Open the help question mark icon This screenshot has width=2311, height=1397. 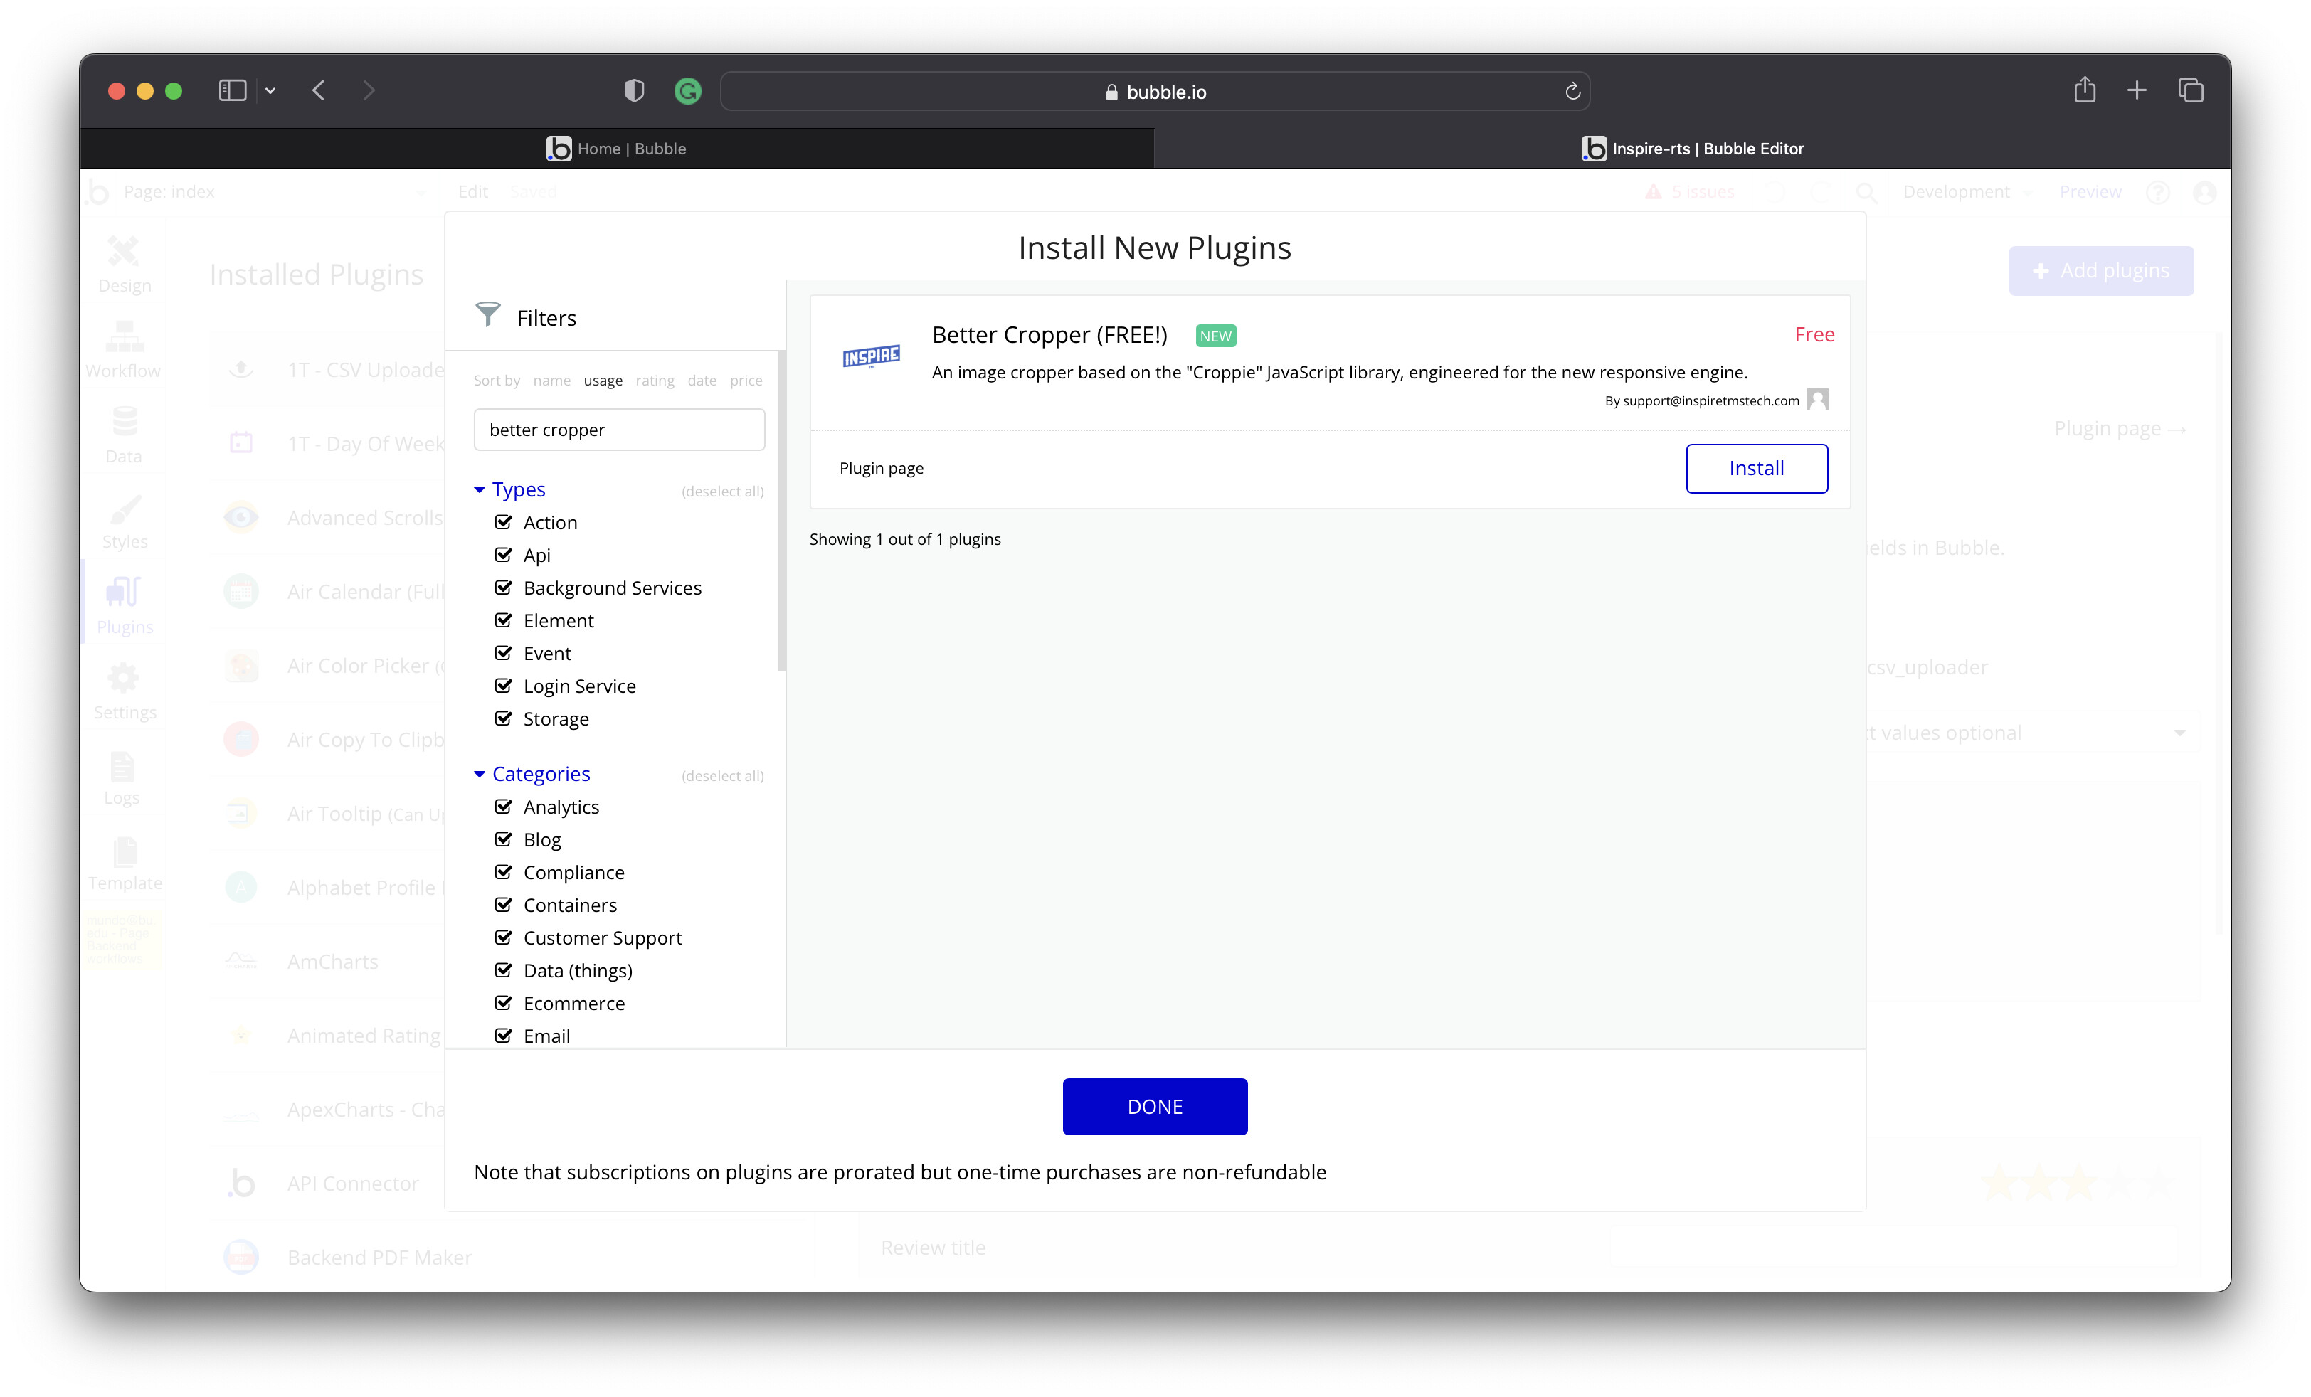coord(2158,192)
